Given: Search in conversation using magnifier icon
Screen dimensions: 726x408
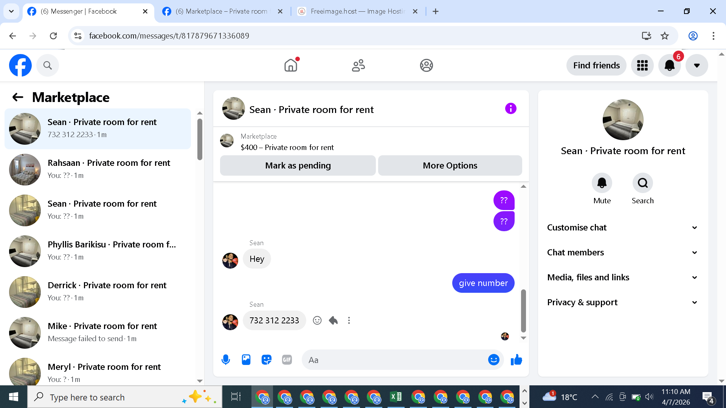Looking at the screenshot, I should [x=643, y=183].
